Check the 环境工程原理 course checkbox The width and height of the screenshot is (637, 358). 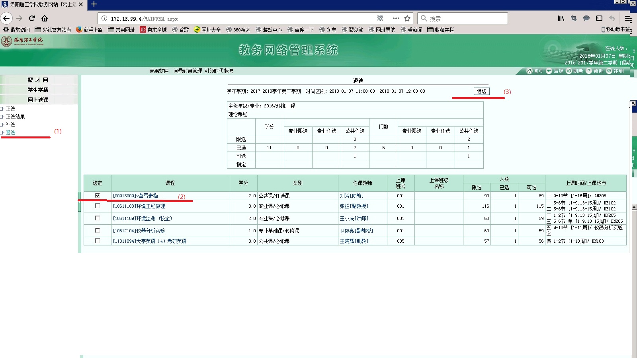tap(98, 206)
